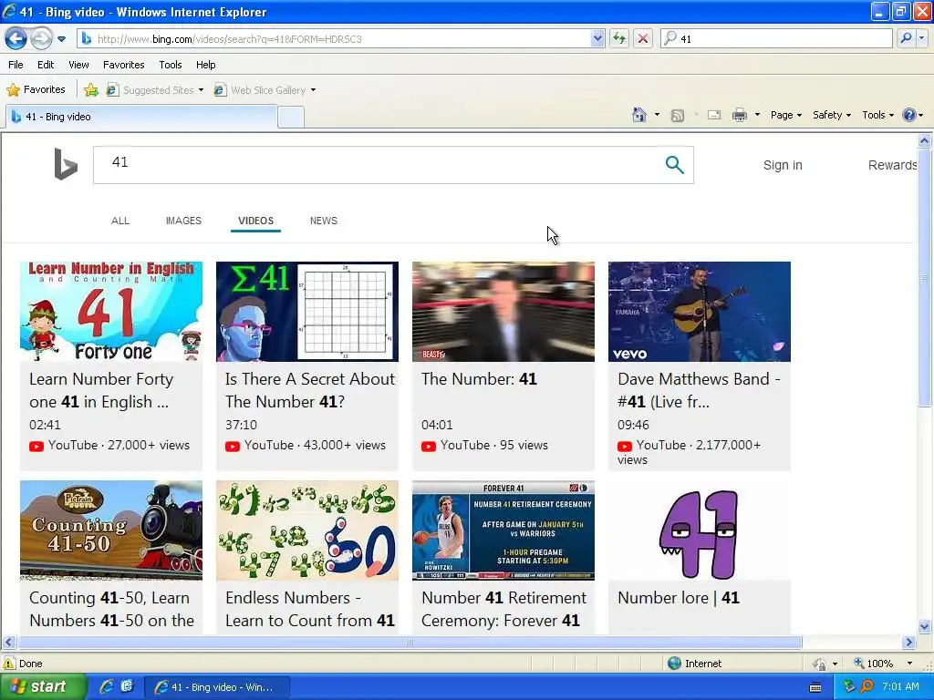Viewport: 934px width, 700px height.
Task: Open the command bar Tools menu
Action: click(x=877, y=115)
